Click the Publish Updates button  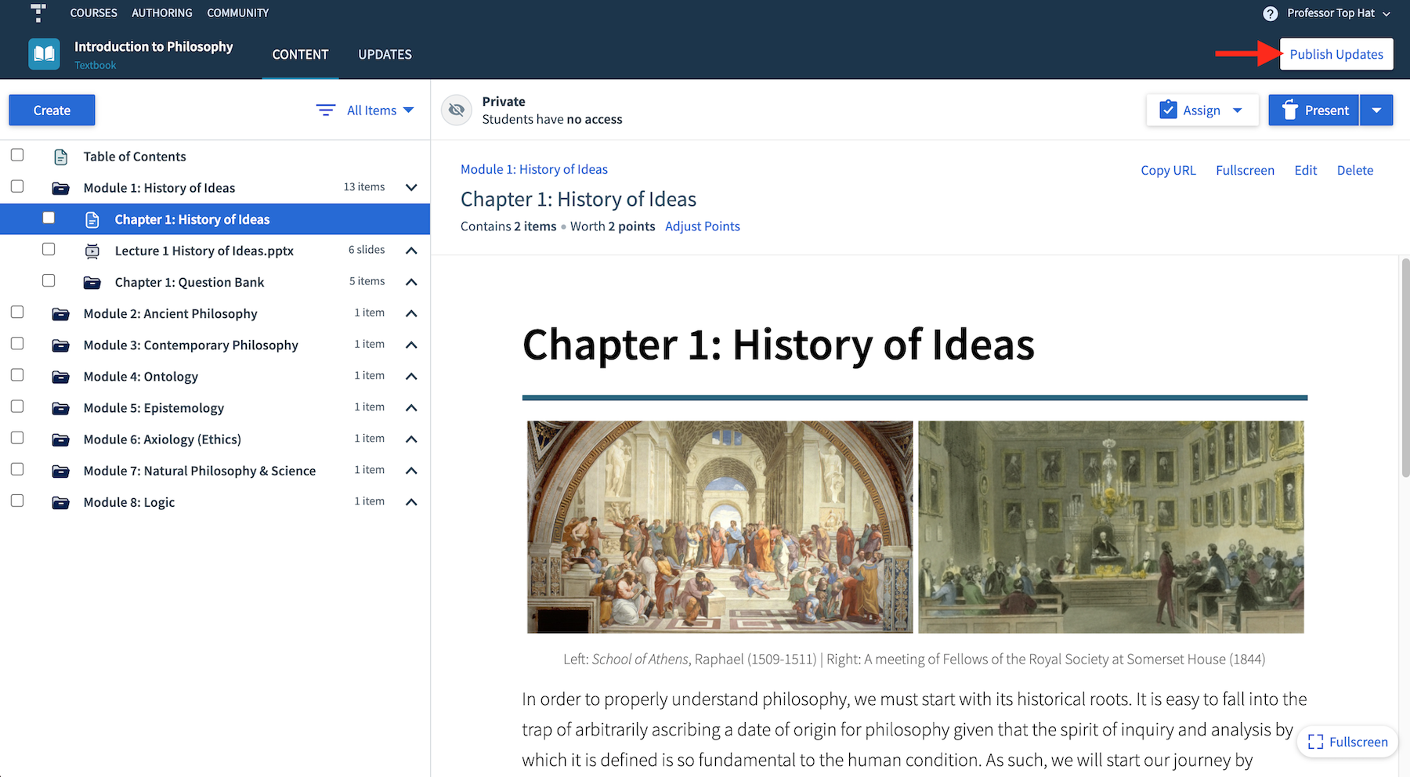(1336, 54)
